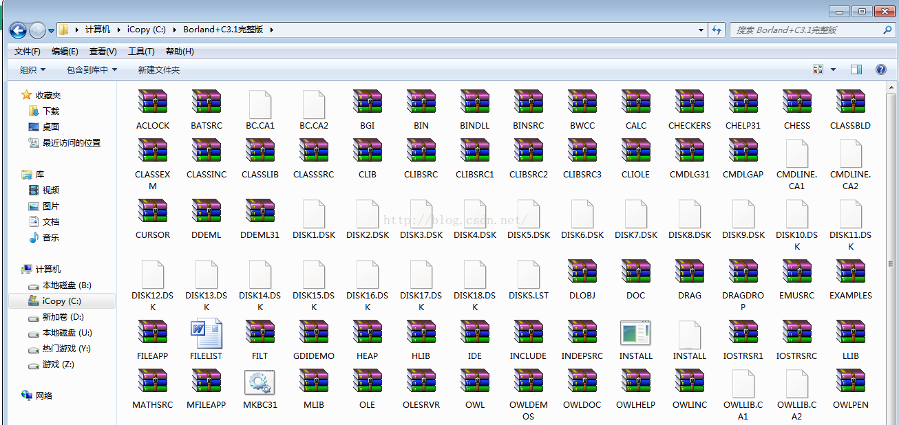Click the DISK1.DSK file icon
The height and width of the screenshot is (425, 899).
[314, 213]
